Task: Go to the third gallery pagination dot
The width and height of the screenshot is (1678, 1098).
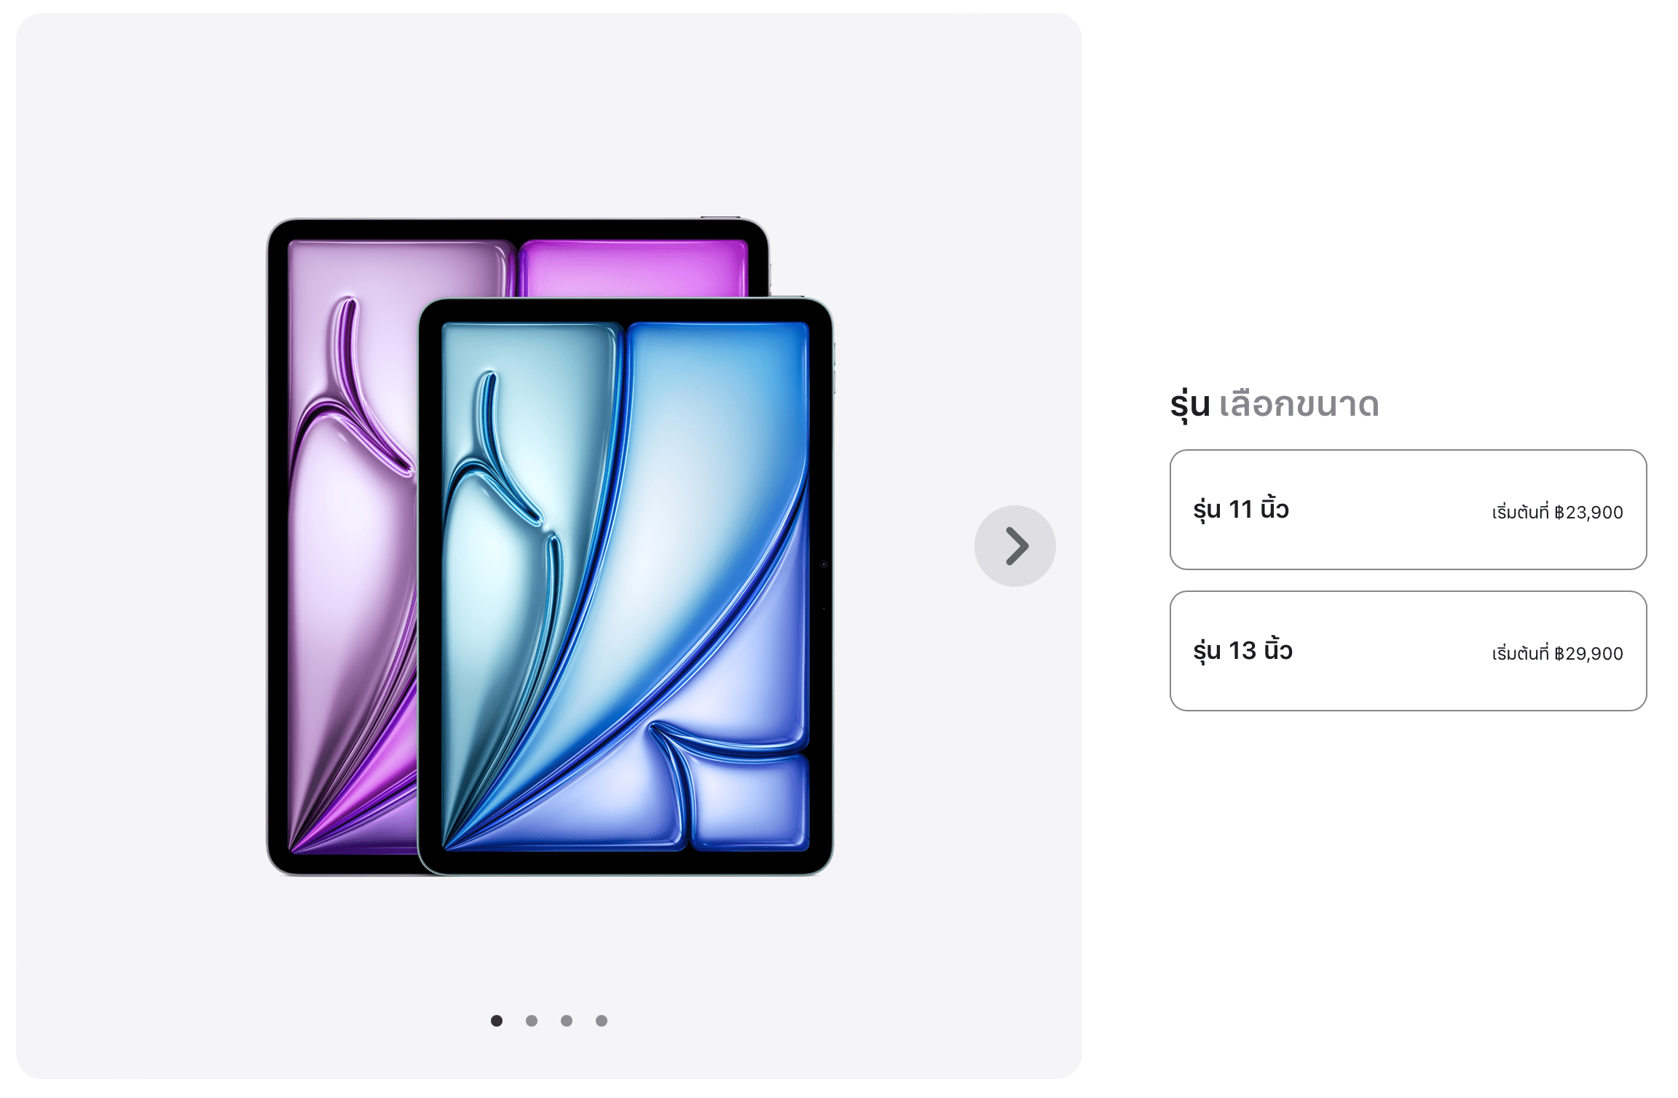Action: [x=567, y=1020]
